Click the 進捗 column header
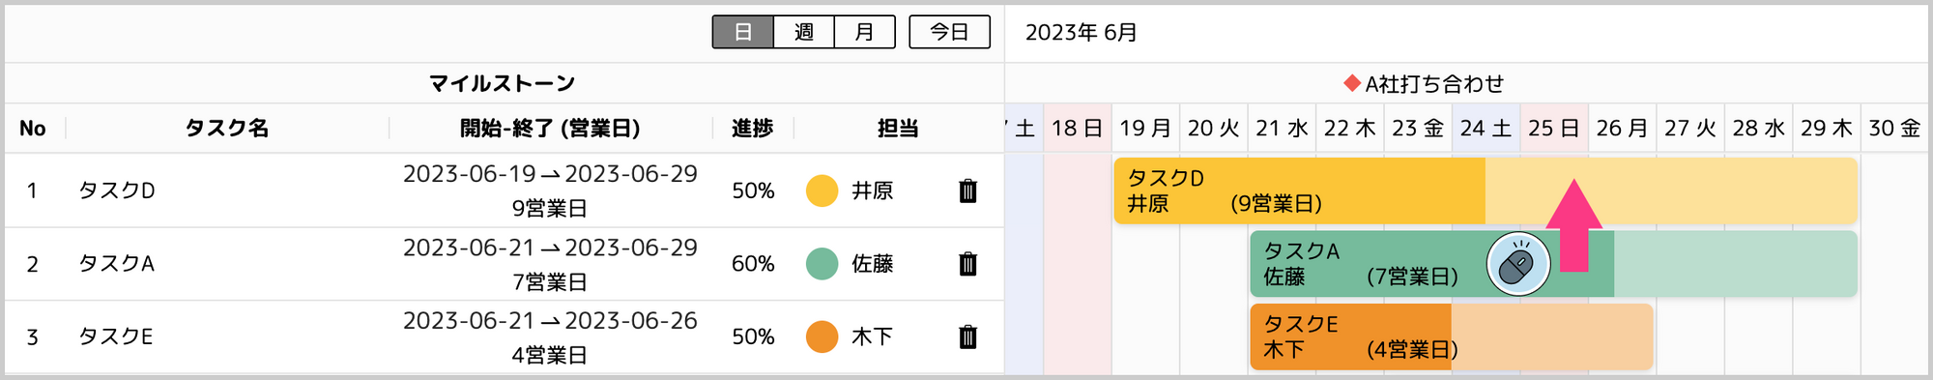The width and height of the screenshot is (1933, 380). click(x=752, y=129)
